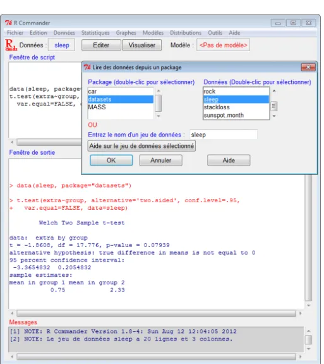
Task: Click the Messages pane scroll-up arrow
Action: [308, 331]
